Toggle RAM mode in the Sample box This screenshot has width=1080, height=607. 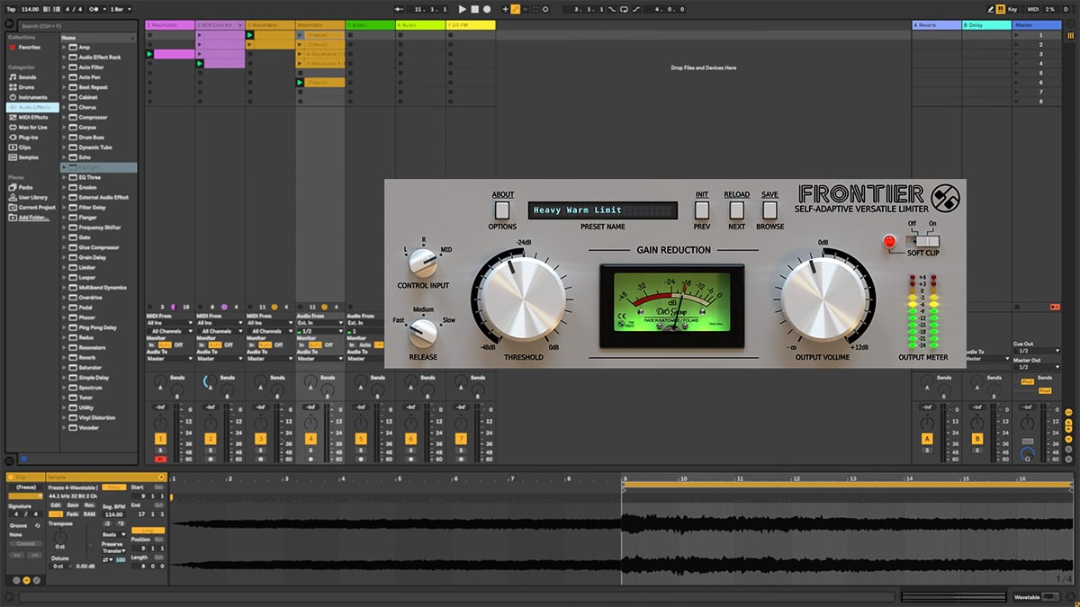tap(90, 514)
